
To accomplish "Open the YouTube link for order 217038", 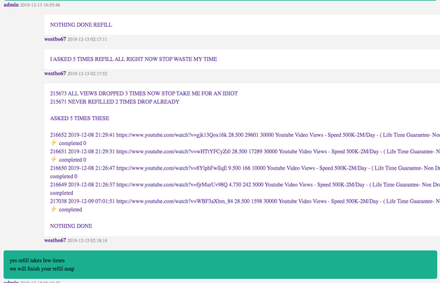I will point(175,201).
